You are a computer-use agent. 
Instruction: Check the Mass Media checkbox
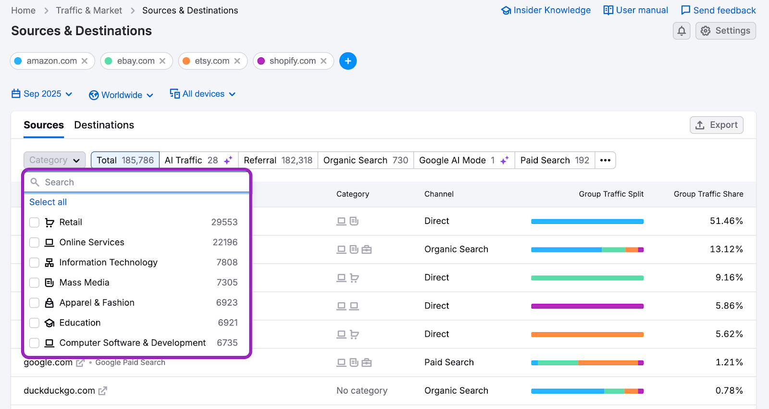pyautogui.click(x=34, y=283)
